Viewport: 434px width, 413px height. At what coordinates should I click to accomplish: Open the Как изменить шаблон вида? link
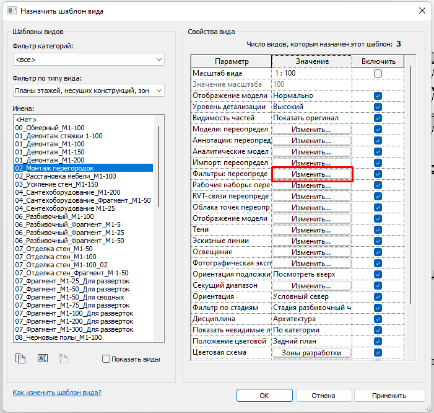[57, 393]
